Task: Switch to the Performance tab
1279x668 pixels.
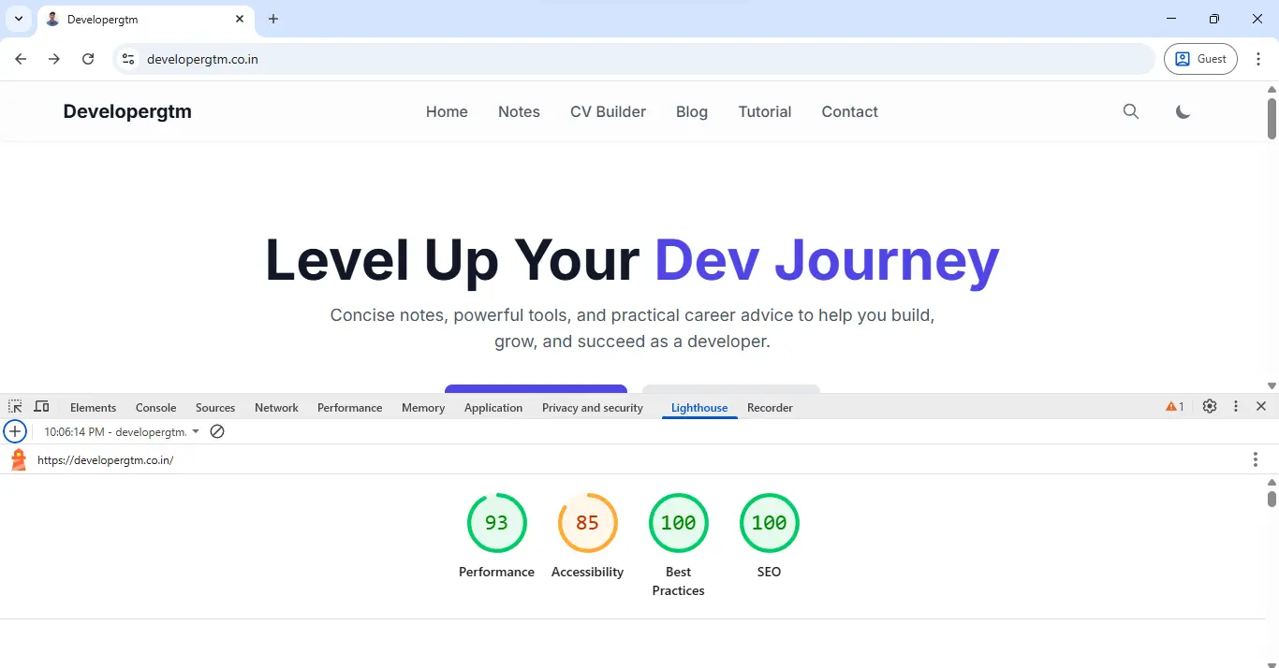Action: (350, 408)
